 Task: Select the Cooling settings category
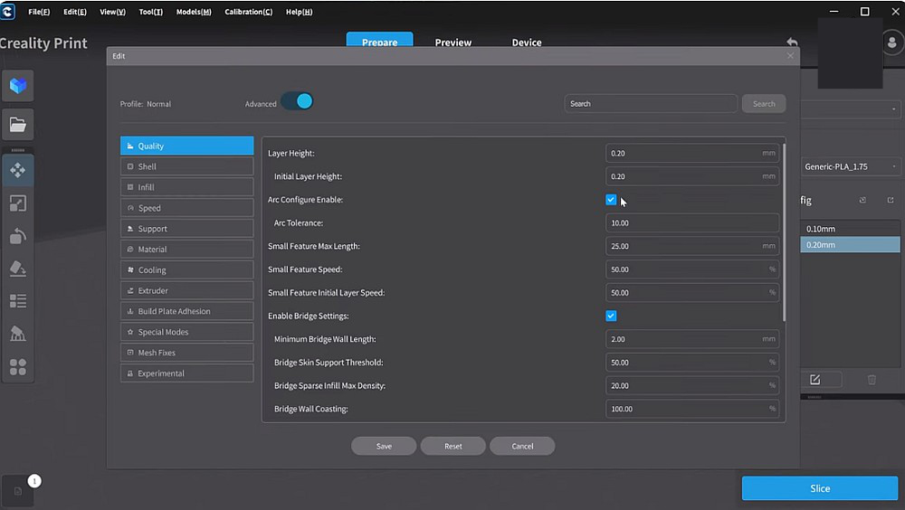click(187, 270)
